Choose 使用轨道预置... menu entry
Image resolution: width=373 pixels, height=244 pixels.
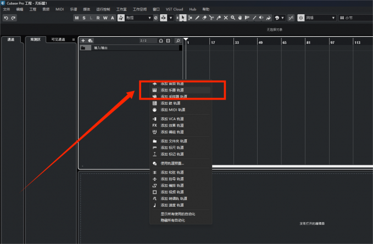click(181, 163)
